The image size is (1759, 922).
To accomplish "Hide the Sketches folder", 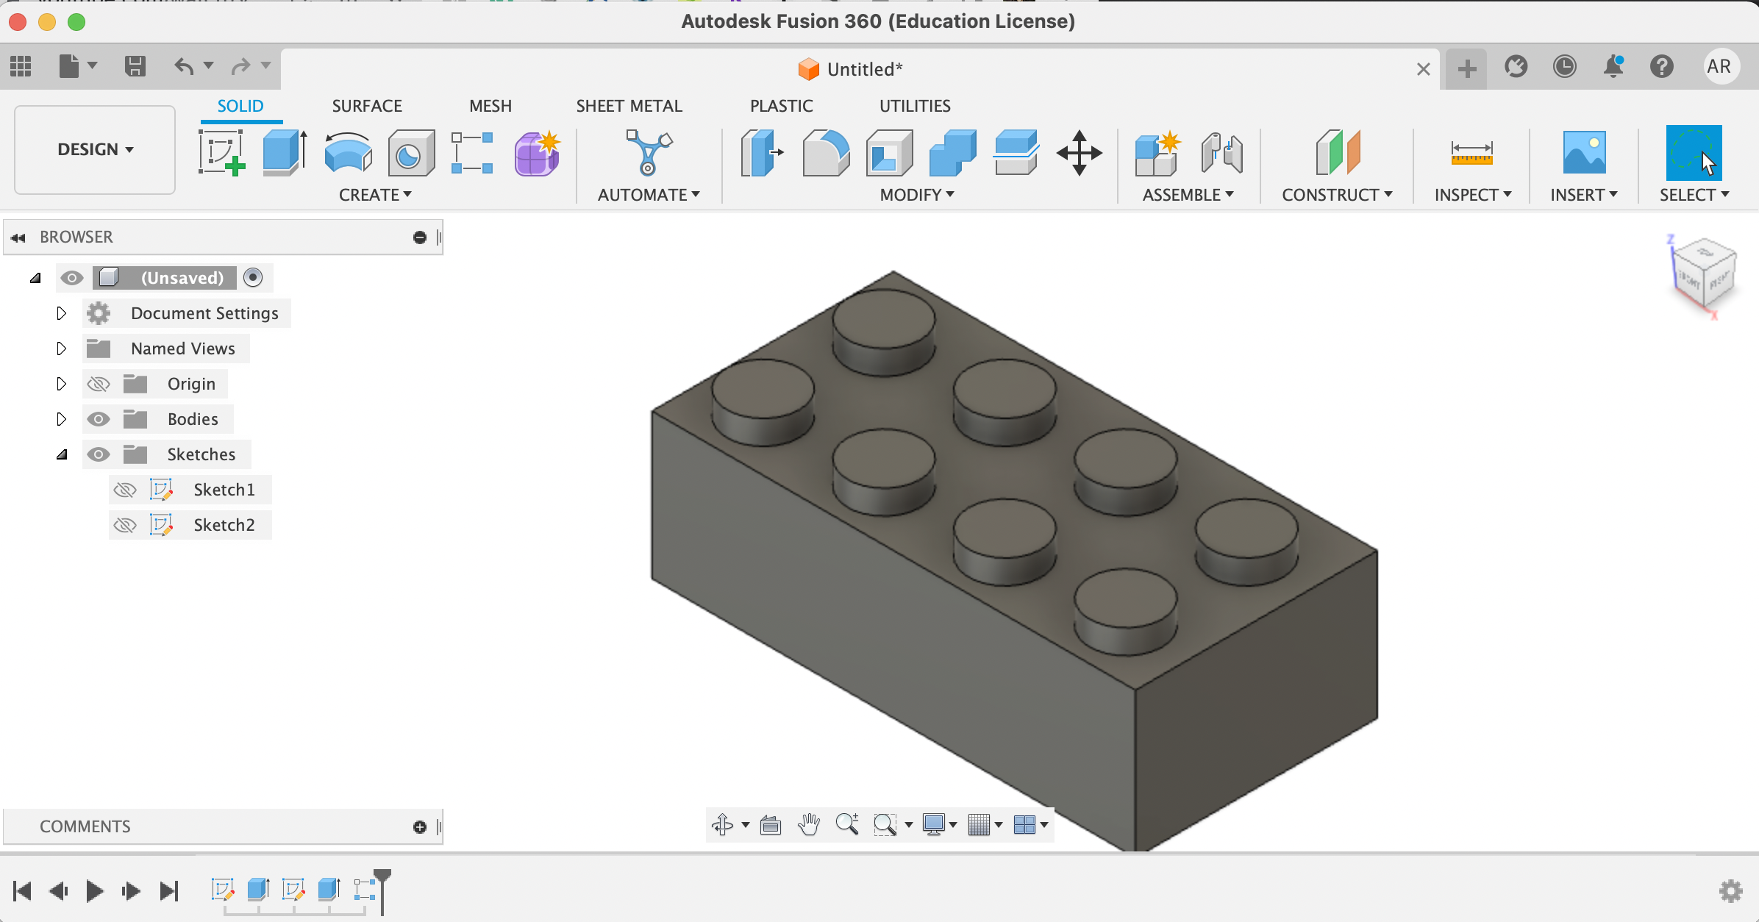I will [x=99, y=454].
